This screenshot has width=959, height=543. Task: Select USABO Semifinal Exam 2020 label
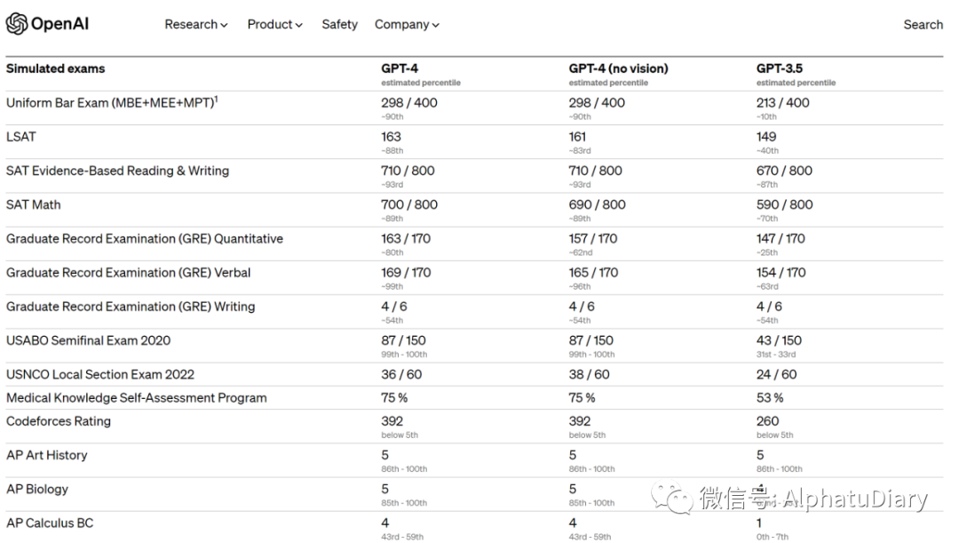coord(88,340)
